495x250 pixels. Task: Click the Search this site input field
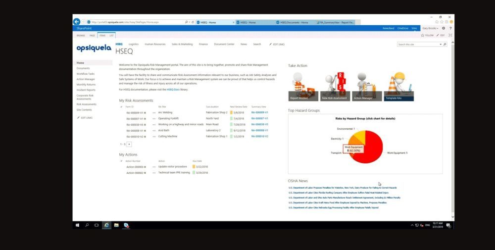point(418,45)
